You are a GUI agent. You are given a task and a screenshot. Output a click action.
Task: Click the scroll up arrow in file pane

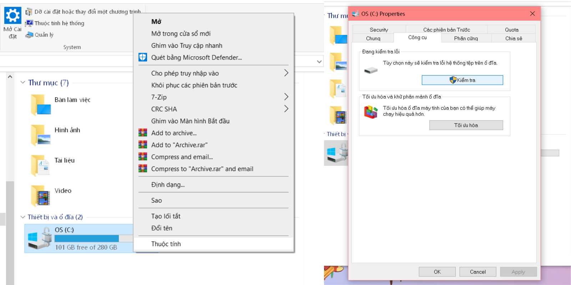(x=10, y=77)
